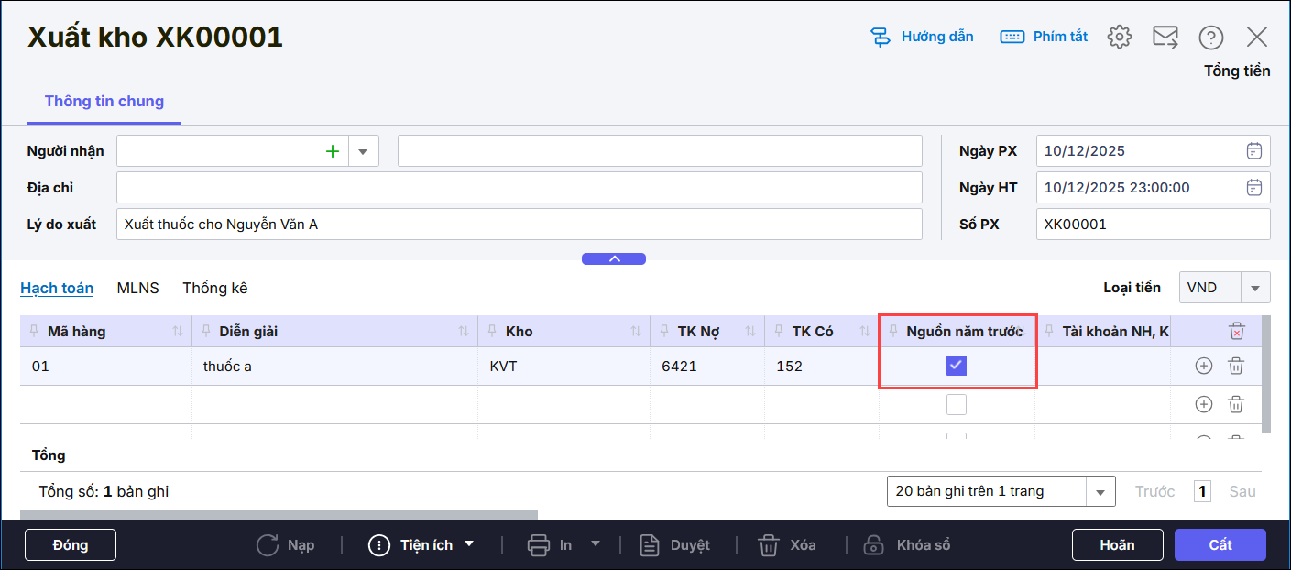Click the Hướng dẫn guide link
This screenshot has width=1291, height=570.
[x=922, y=37]
